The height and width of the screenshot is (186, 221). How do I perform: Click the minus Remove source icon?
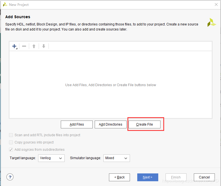24,46
